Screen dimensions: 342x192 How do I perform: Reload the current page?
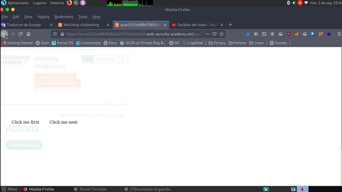coord(20,34)
